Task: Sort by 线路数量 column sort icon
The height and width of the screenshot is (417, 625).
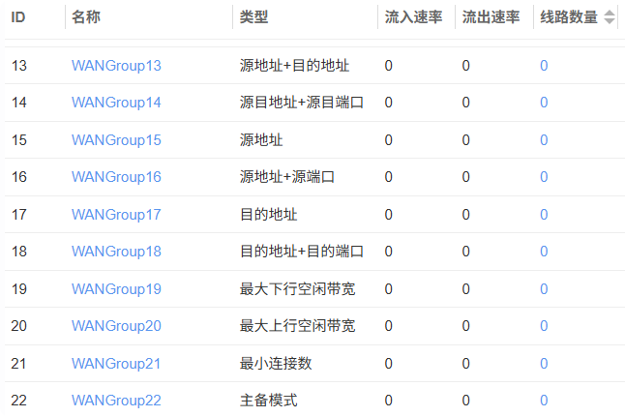Action: (x=609, y=17)
